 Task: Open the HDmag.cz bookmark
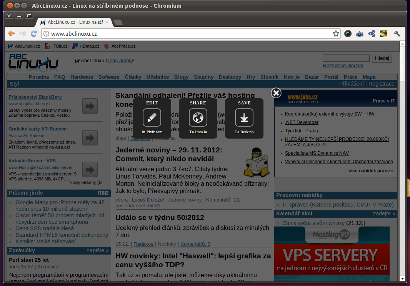click(86, 46)
